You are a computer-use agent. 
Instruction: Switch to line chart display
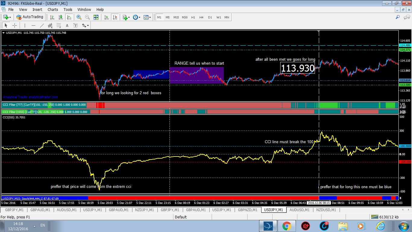(x=69, y=17)
